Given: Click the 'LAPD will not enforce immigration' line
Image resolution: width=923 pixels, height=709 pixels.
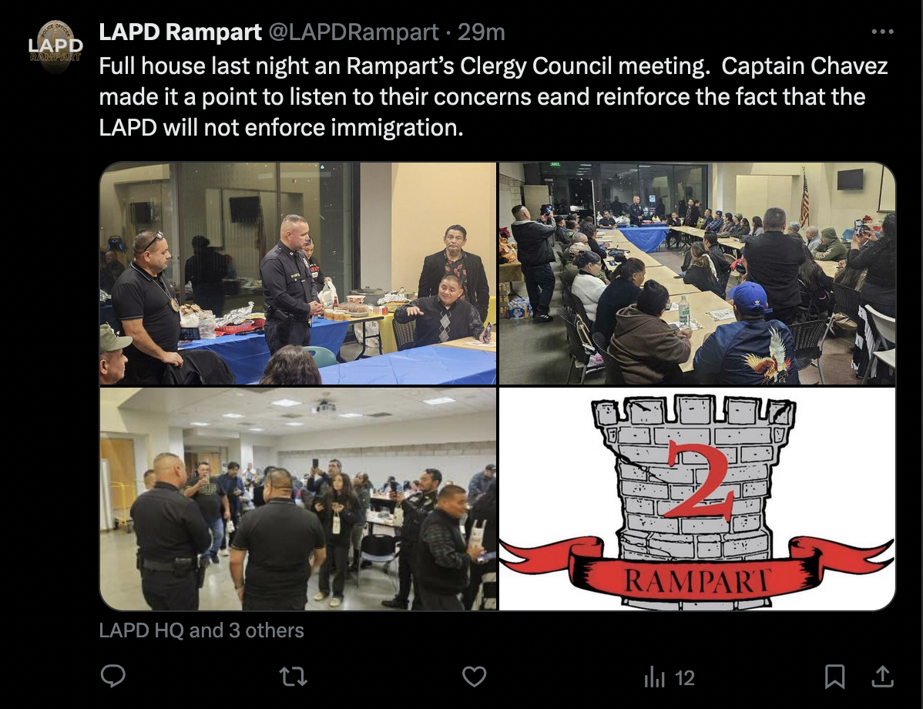Looking at the screenshot, I should pyautogui.click(x=281, y=127).
